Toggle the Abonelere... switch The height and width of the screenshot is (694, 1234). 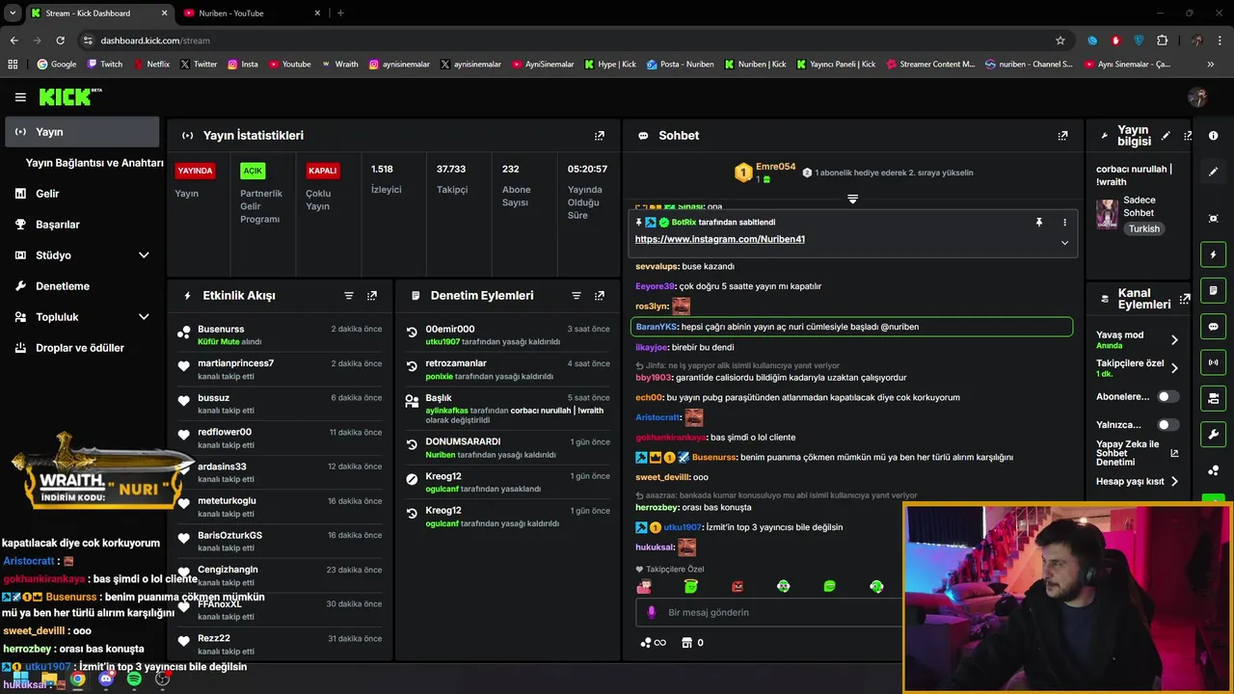pos(1167,396)
